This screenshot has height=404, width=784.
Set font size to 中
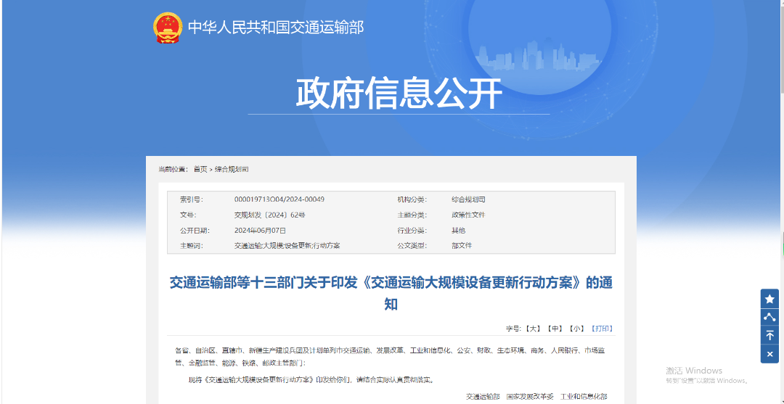pos(555,329)
